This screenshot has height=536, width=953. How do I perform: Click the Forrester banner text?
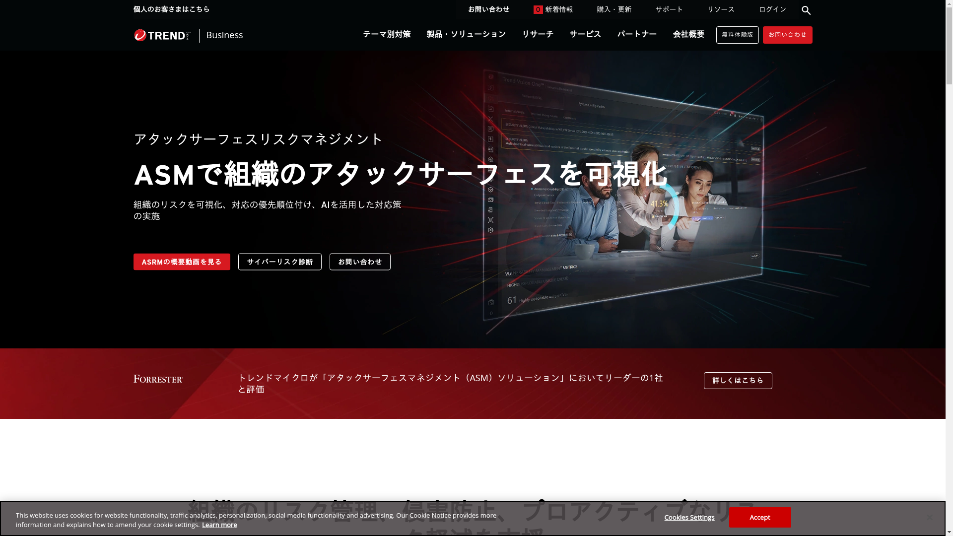(450, 384)
